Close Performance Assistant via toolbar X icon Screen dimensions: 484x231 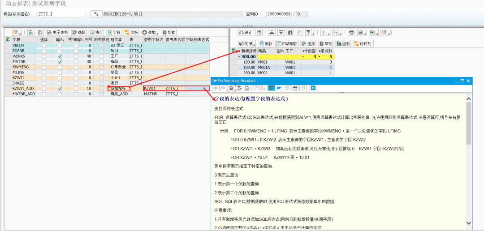click(313, 88)
